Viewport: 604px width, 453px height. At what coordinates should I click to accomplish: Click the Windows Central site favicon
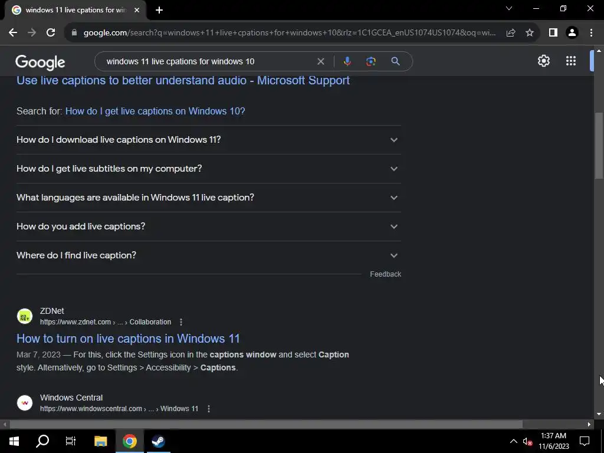click(25, 403)
